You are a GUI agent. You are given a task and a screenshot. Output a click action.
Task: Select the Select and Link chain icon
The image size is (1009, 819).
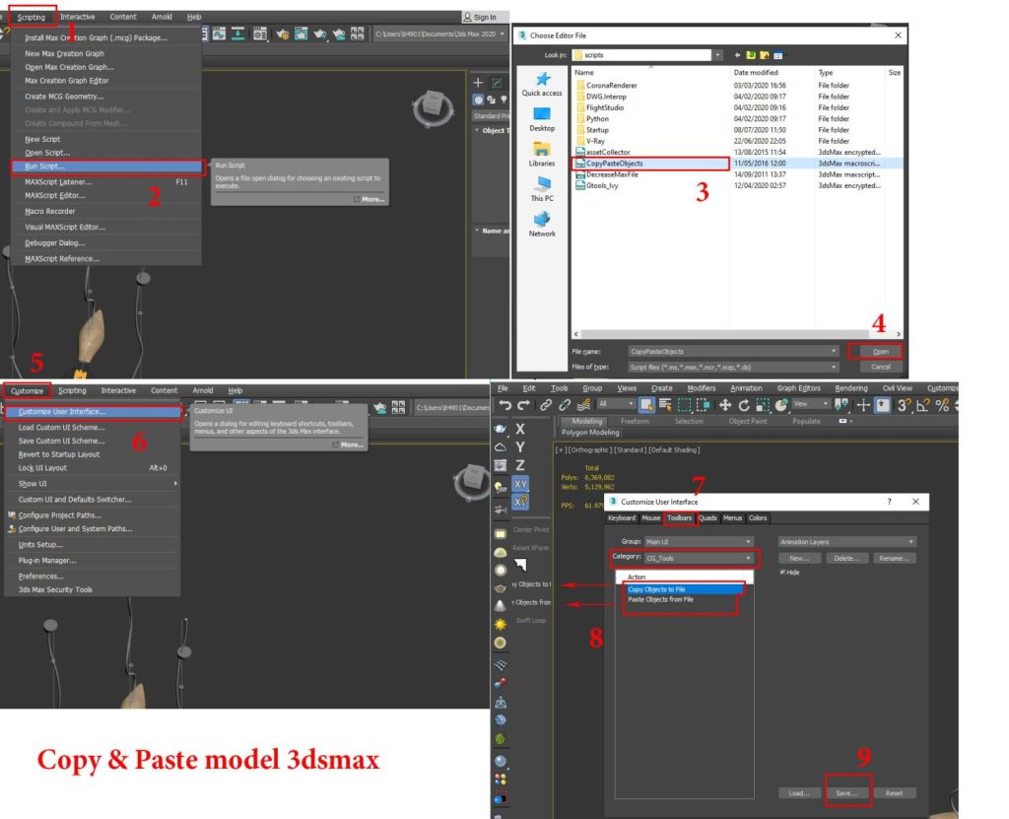pyautogui.click(x=546, y=405)
